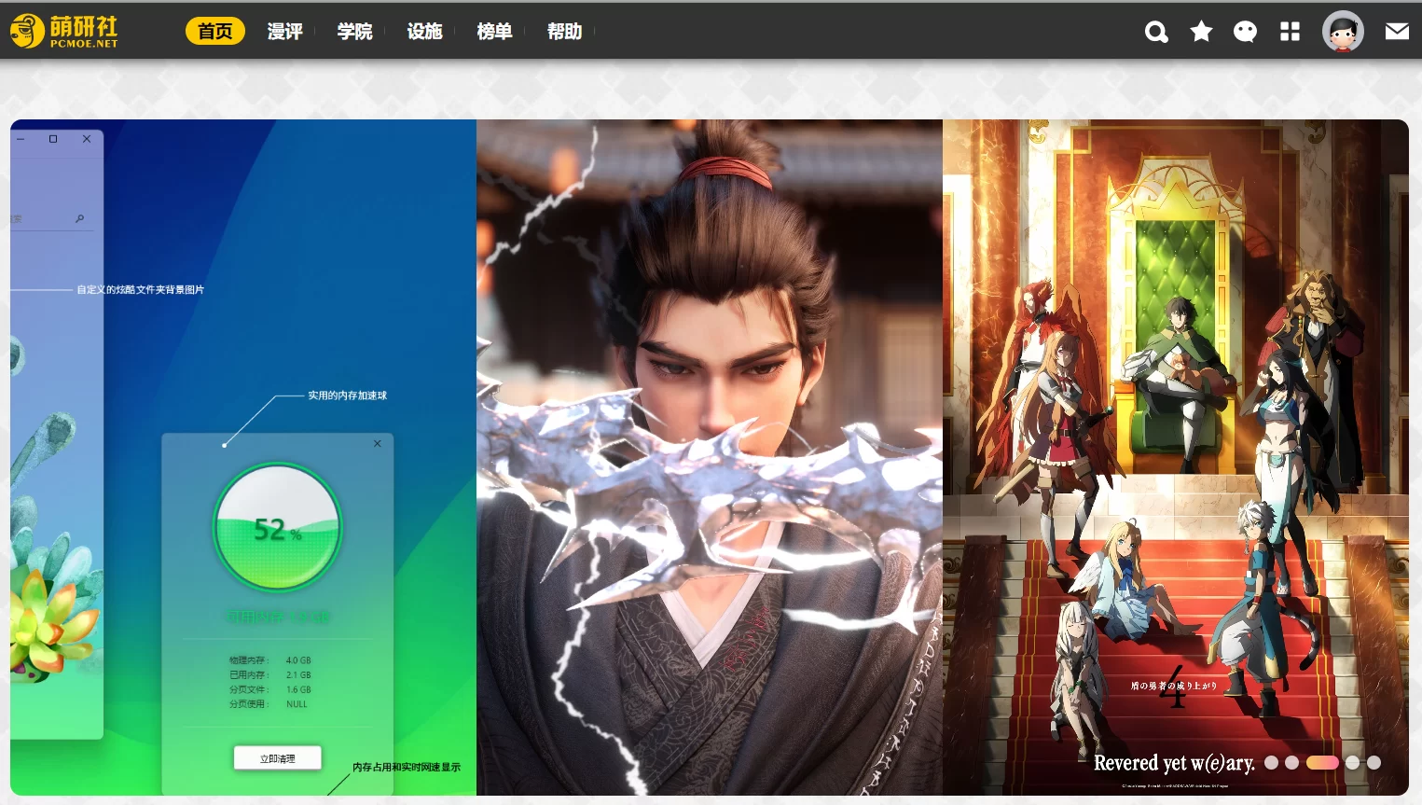Viewport: 1422px width, 805px height.
Task: Open the 学院 menu item
Action: coord(354,32)
